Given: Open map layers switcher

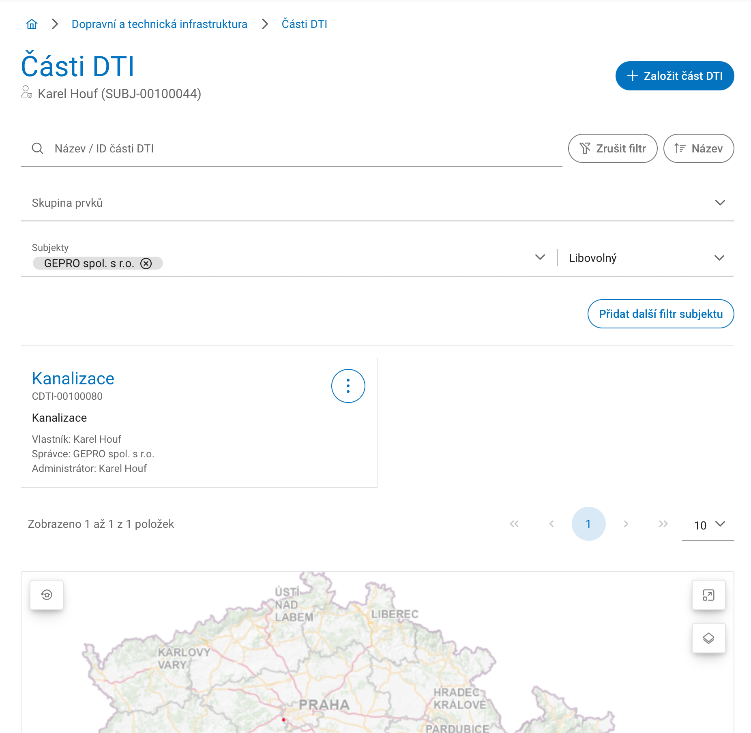Looking at the screenshot, I should pyautogui.click(x=708, y=638).
